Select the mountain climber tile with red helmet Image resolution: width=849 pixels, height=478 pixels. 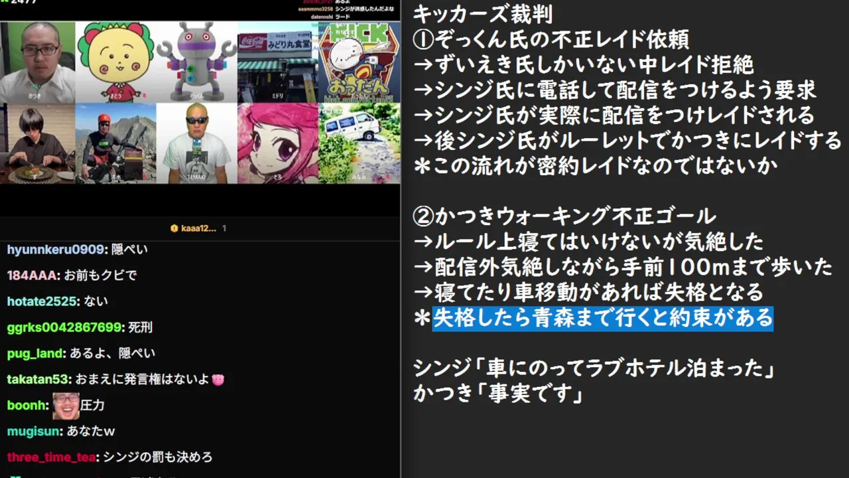116,143
